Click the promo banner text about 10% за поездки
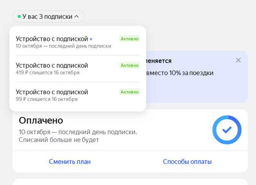256x185 pixels. tap(180, 73)
